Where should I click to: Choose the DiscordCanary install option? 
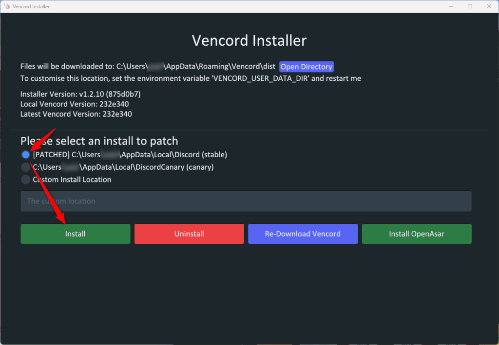tap(25, 167)
